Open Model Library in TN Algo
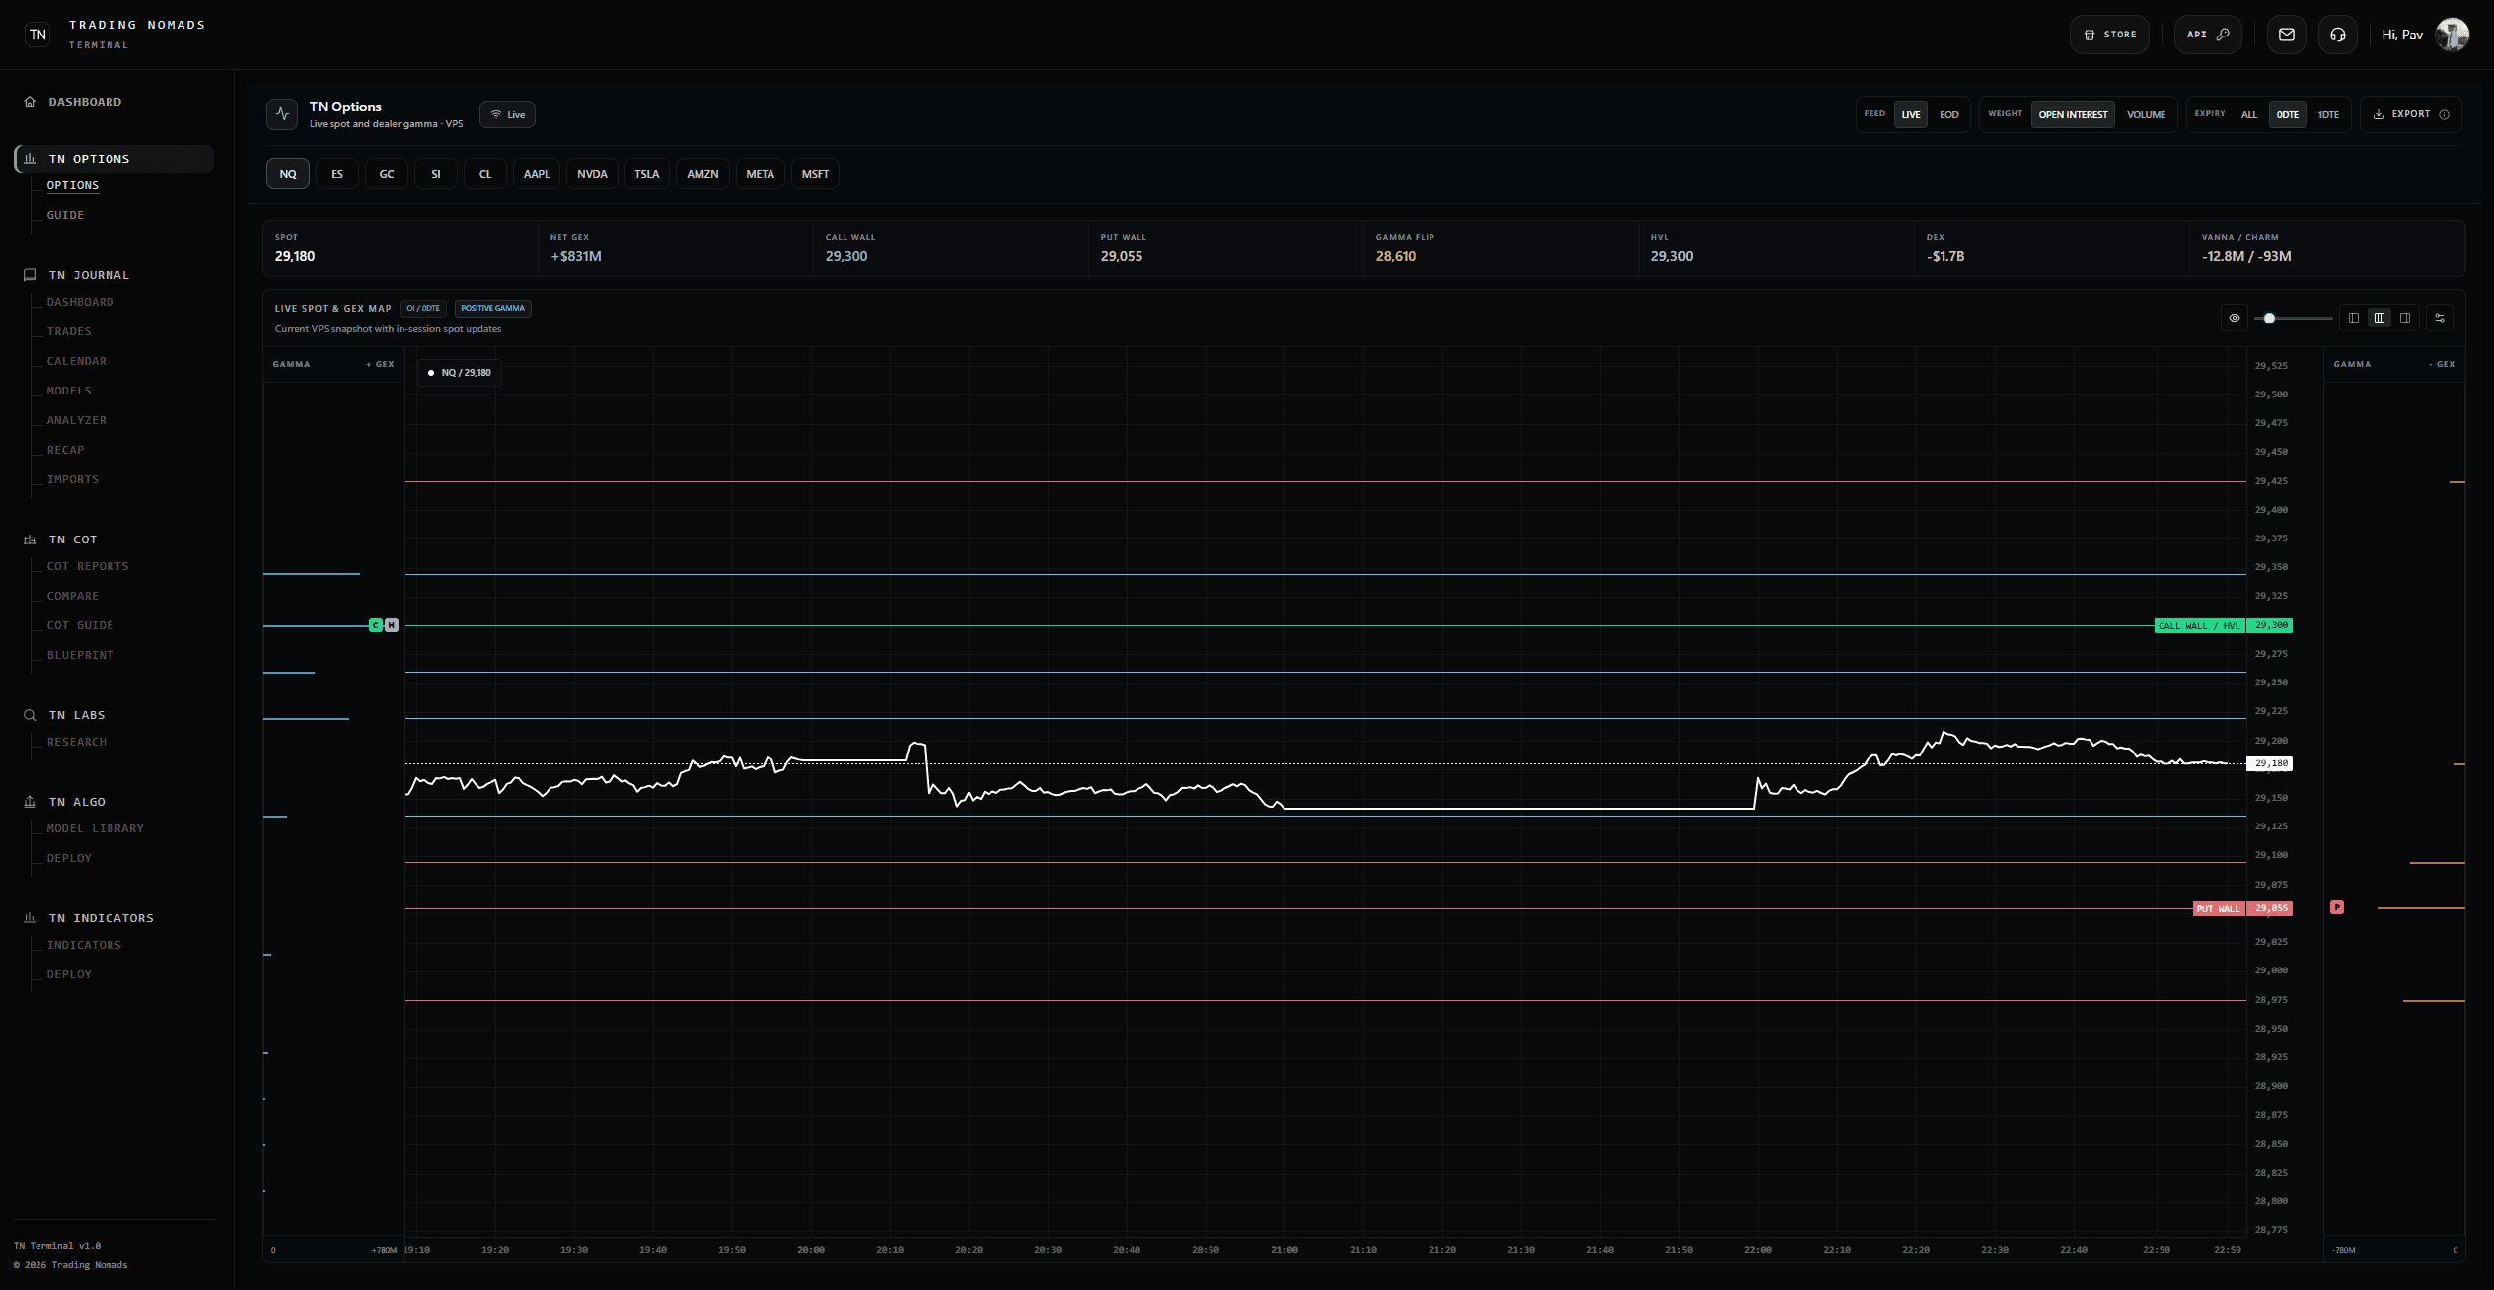 pos(96,828)
